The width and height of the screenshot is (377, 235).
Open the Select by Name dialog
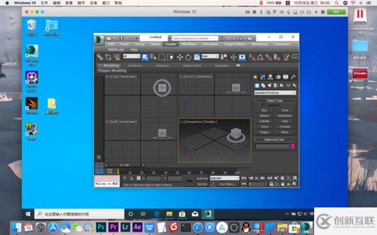[x=153, y=57]
